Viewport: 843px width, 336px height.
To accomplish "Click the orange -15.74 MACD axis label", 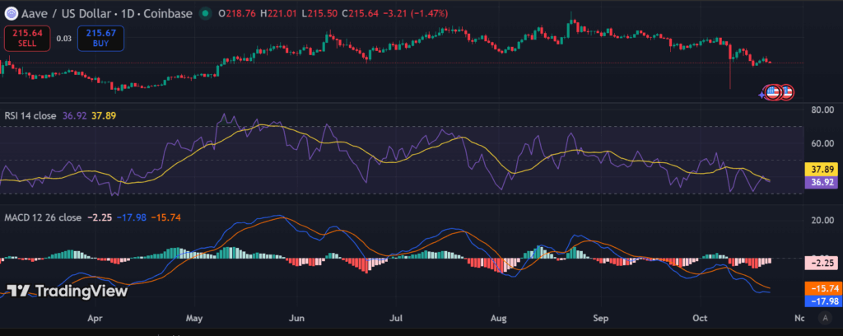I will pos(822,288).
